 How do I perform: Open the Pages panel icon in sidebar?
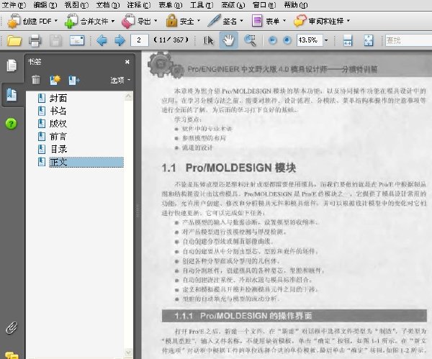[12, 65]
